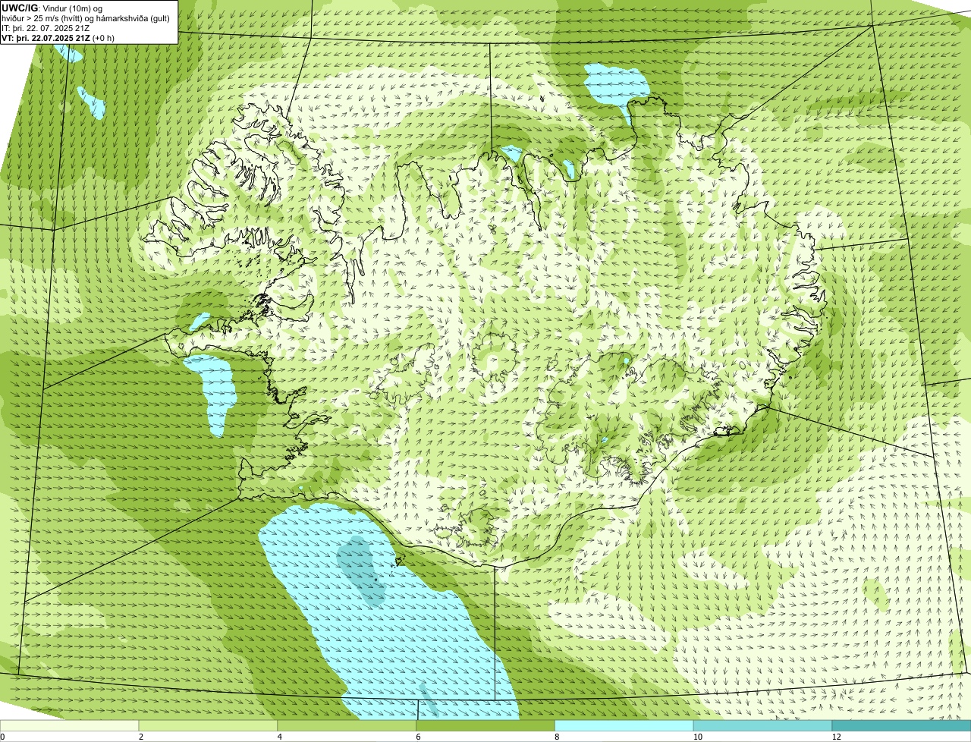This screenshot has height=742, width=971.
Task: Click the "0" label under the color bar
Action: click(3, 737)
